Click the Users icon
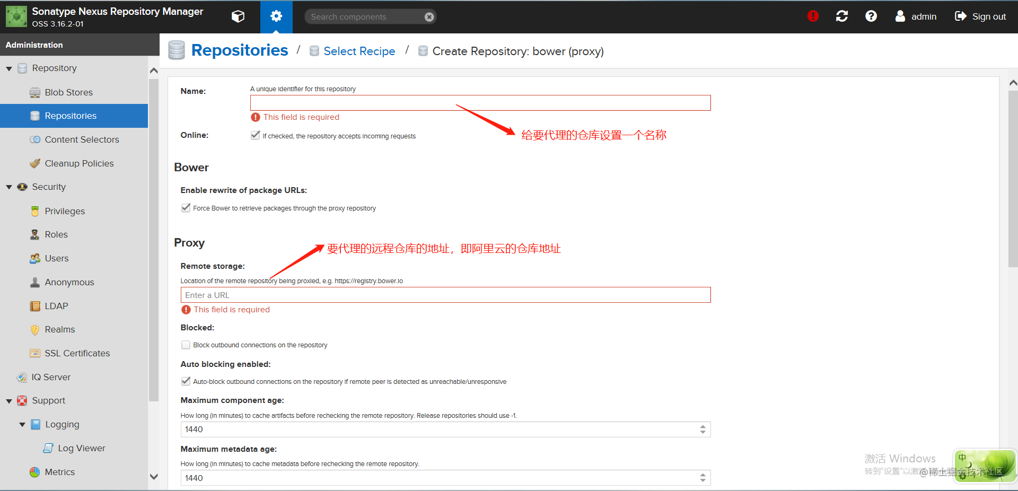This screenshot has width=1018, height=491. click(35, 258)
